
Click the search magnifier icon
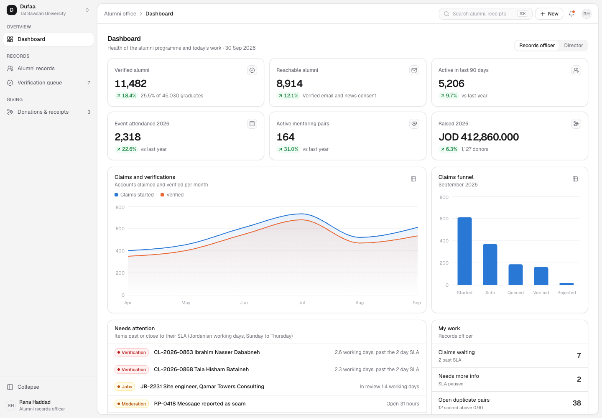[x=446, y=14]
